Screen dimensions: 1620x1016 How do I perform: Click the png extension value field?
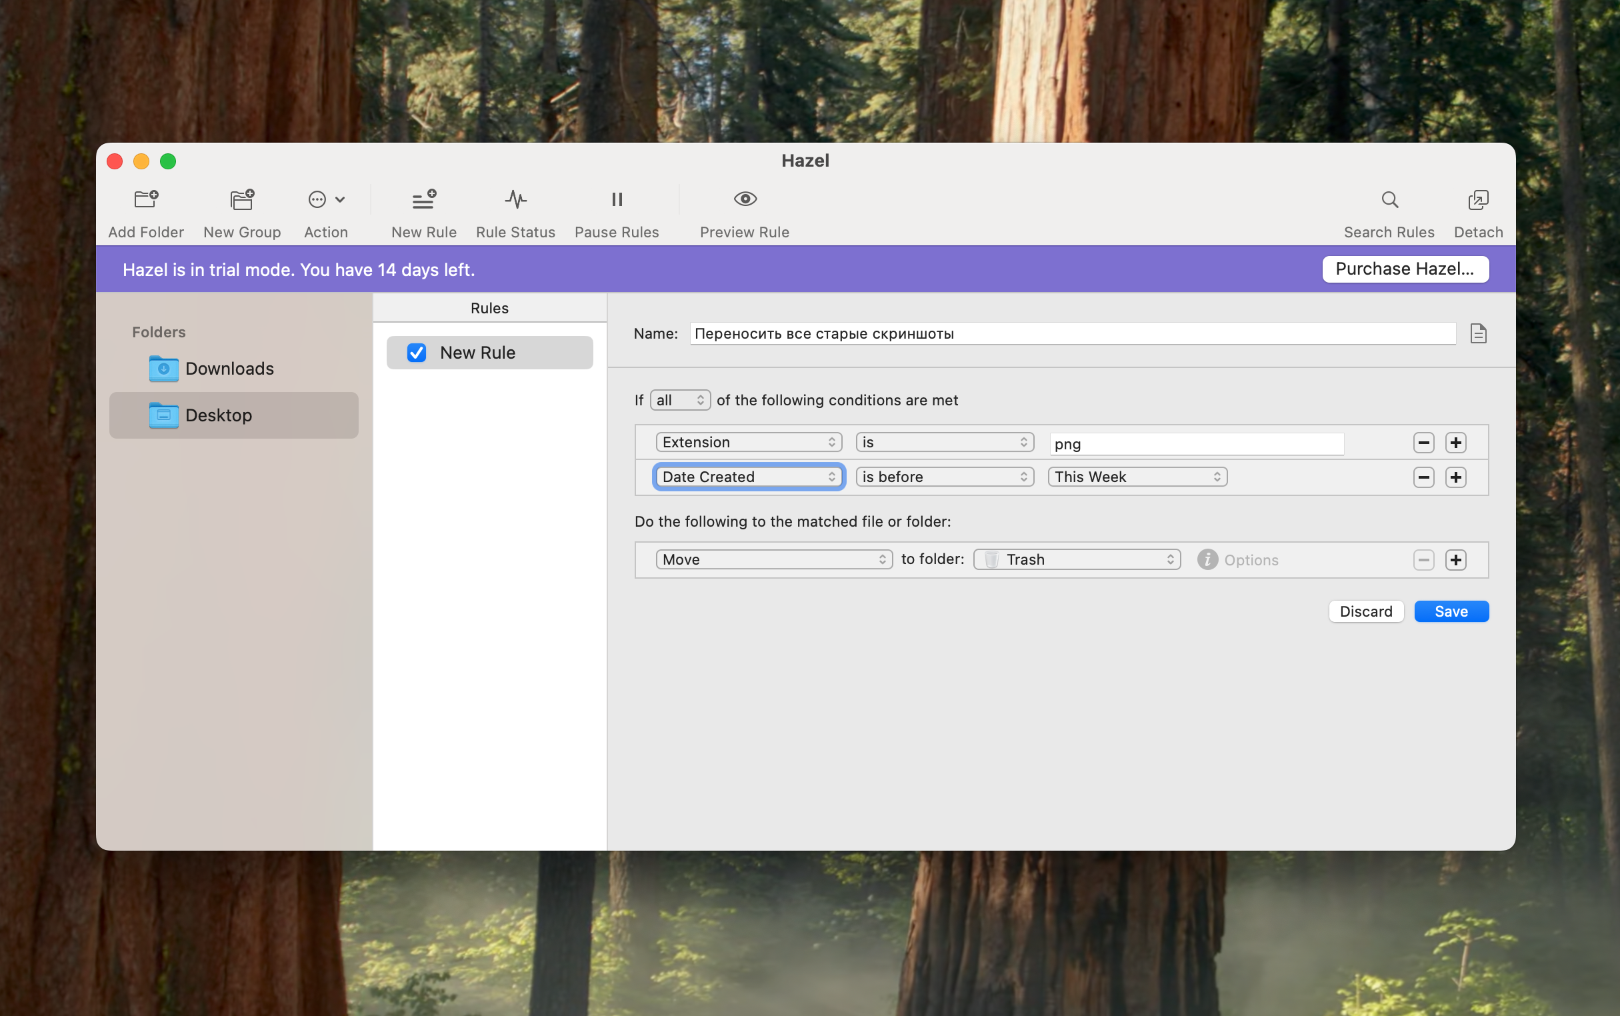[1196, 443]
